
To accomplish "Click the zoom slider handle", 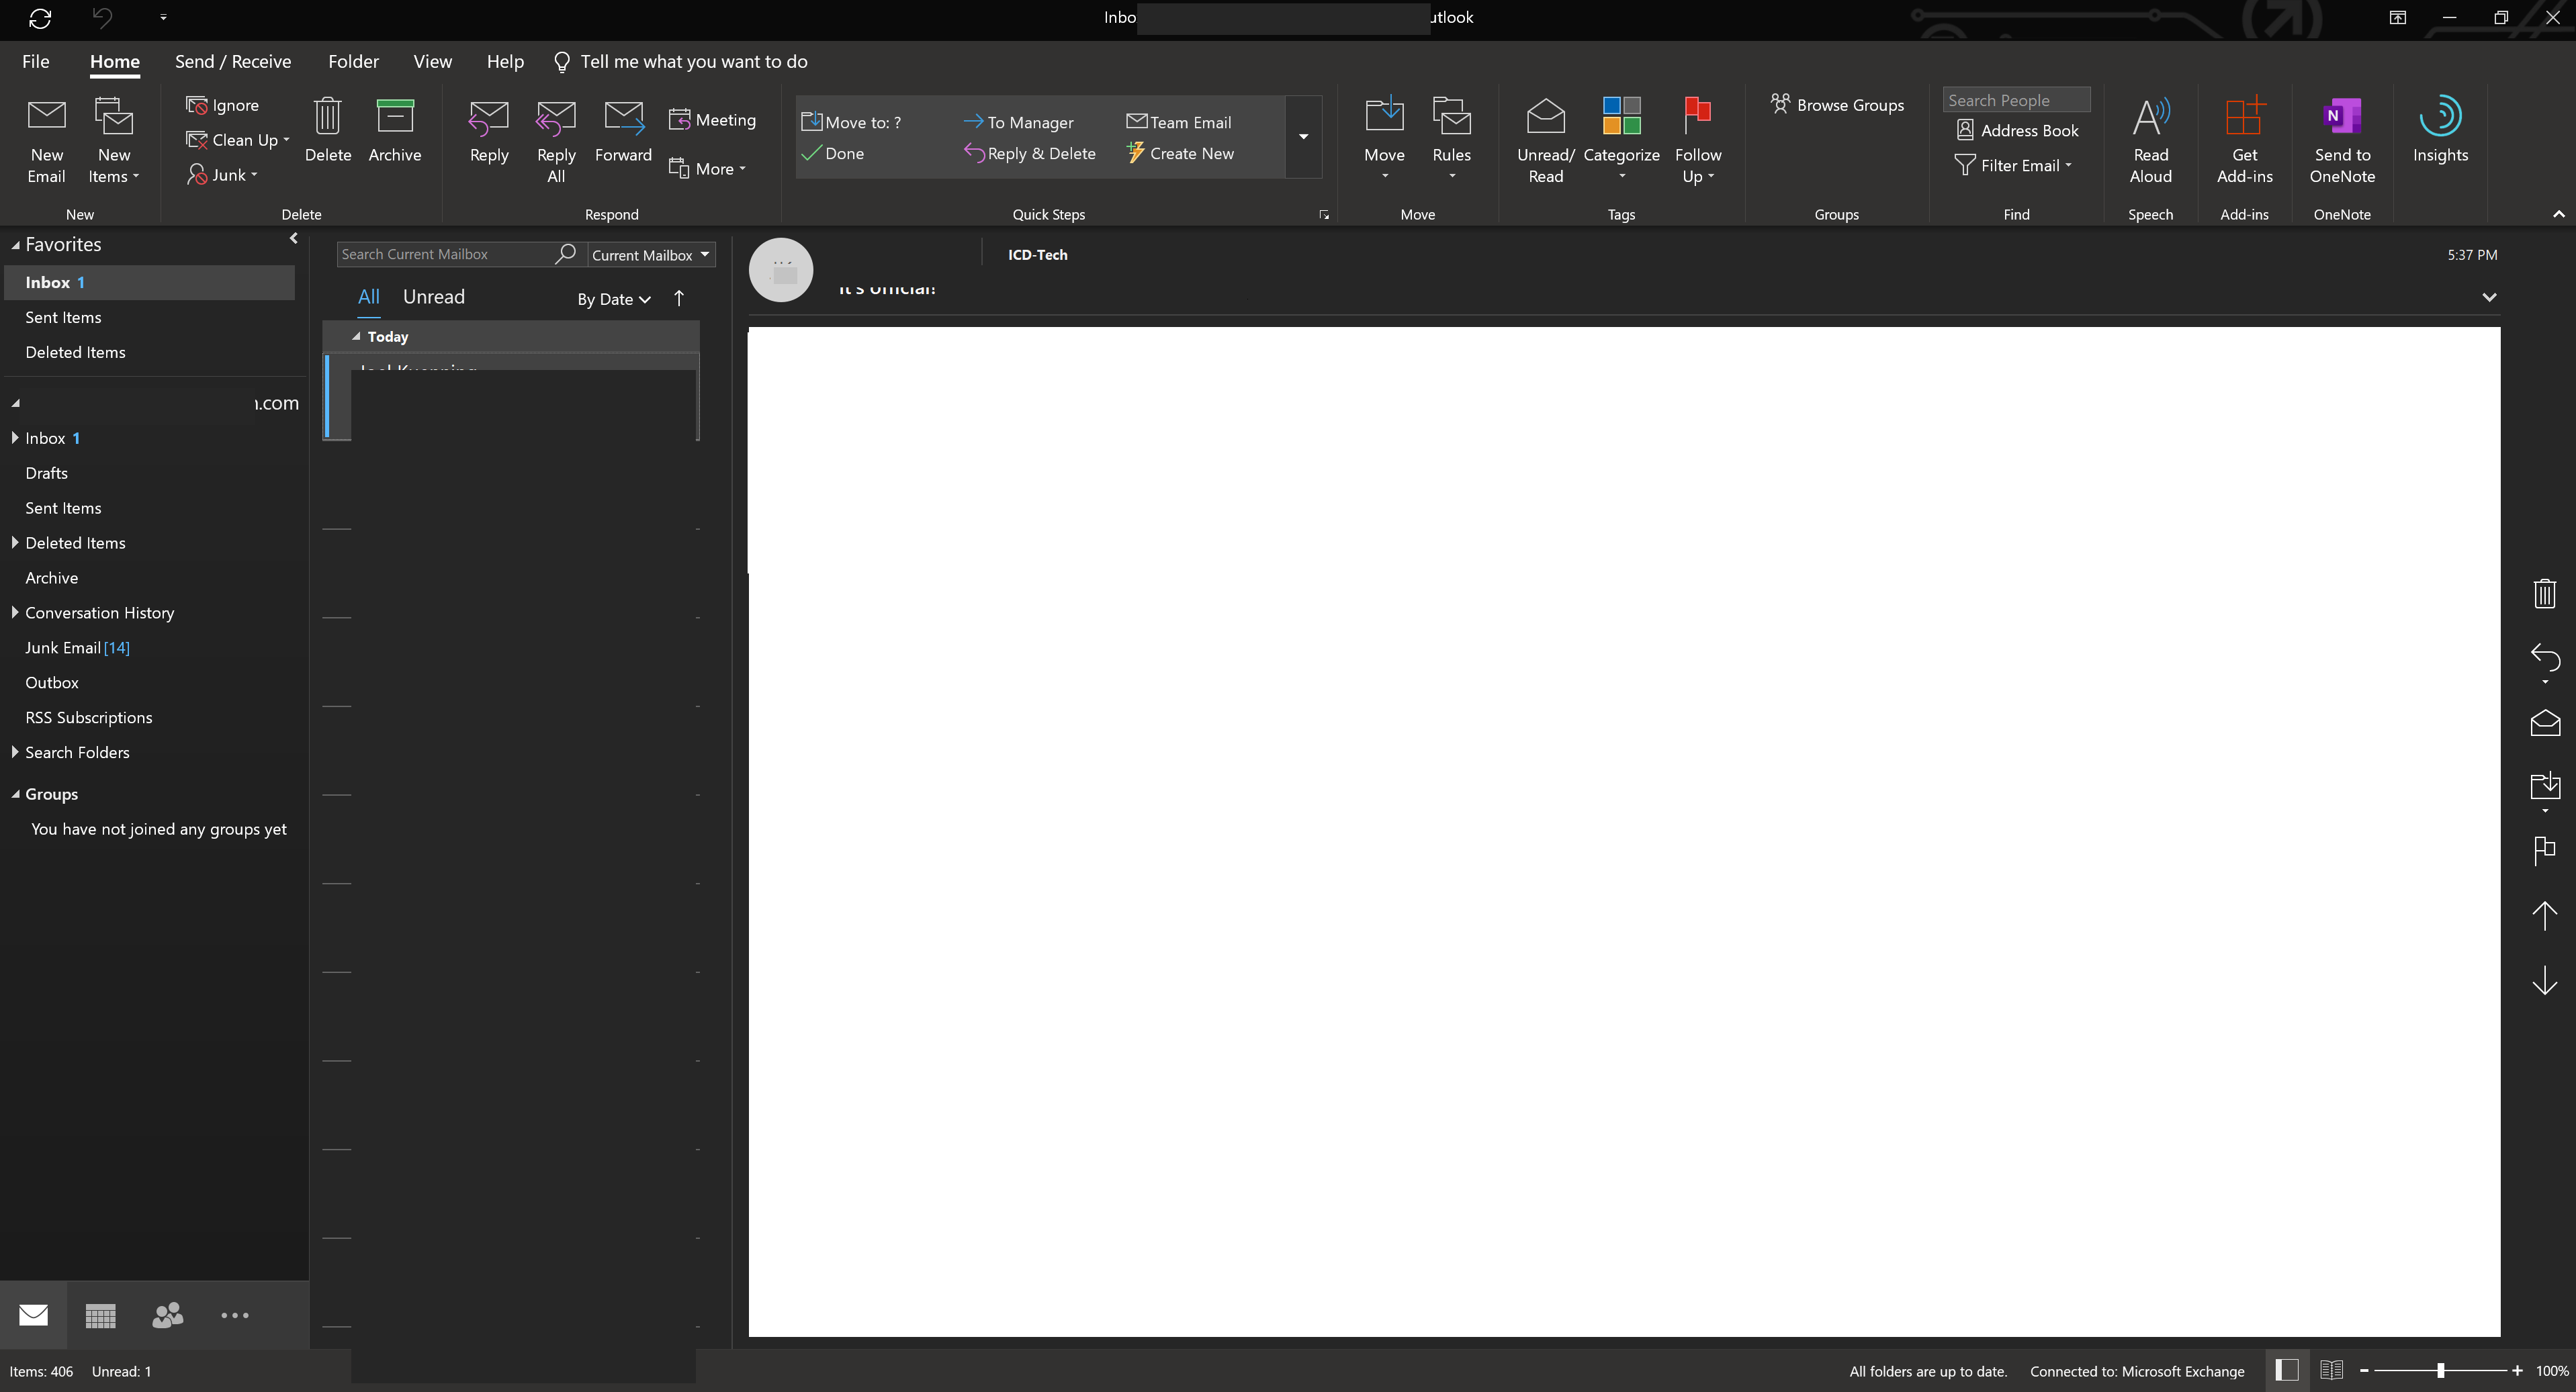I will pos(2441,1371).
